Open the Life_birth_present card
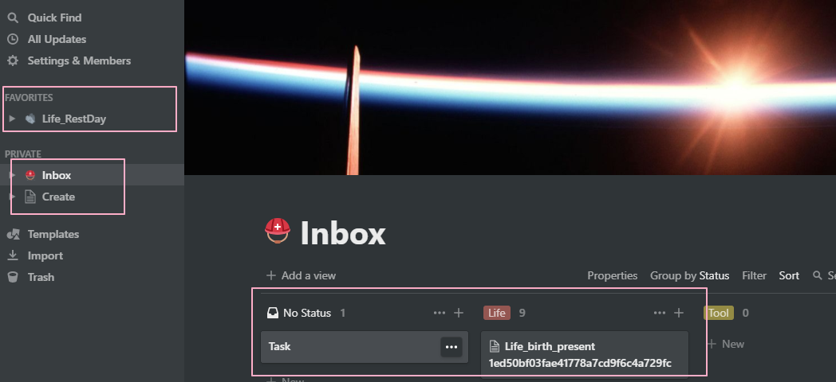The width and height of the screenshot is (836, 382). click(x=585, y=354)
